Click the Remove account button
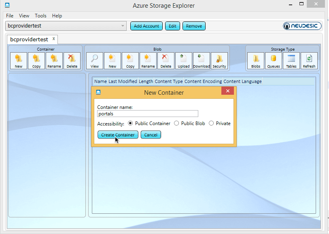329x234 pixels. pos(194,26)
